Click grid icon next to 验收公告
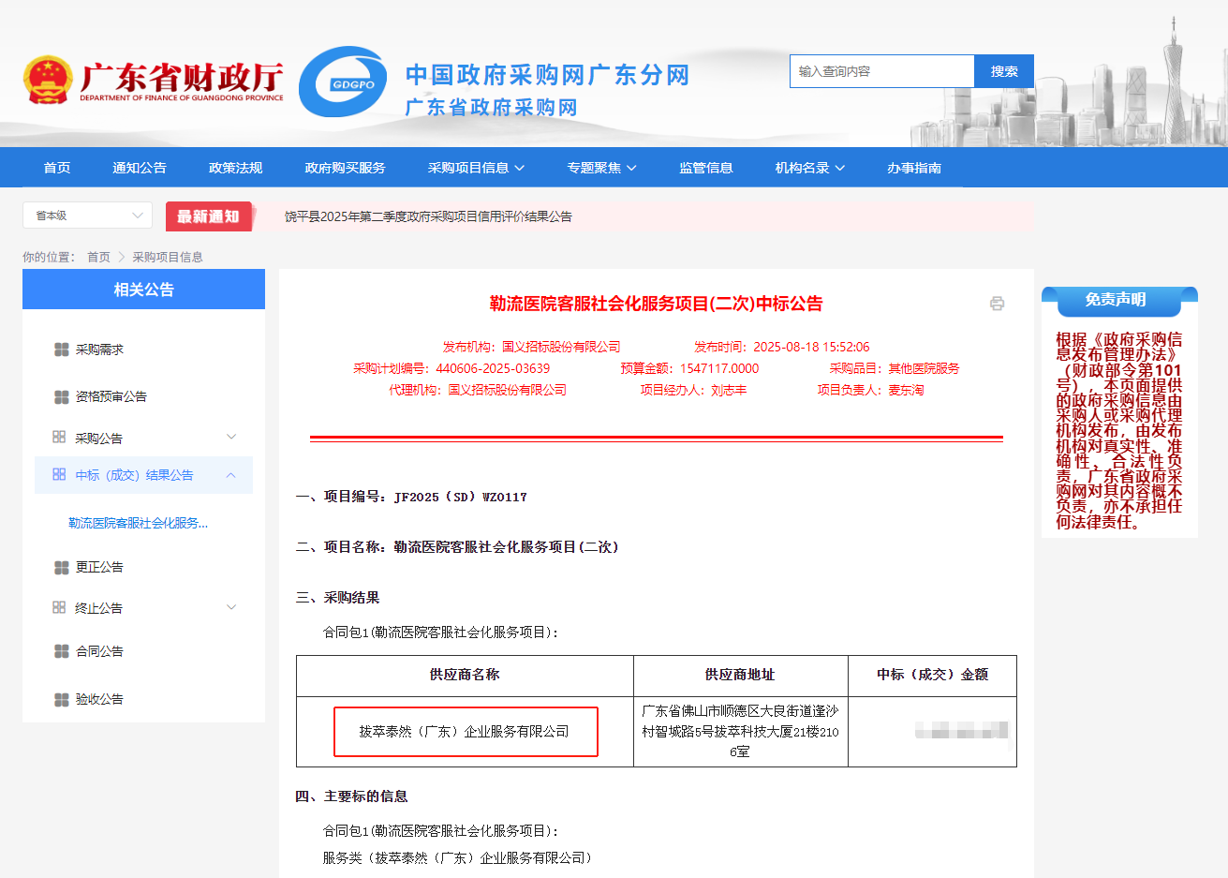Screen dimensions: 1228x878 coord(62,699)
